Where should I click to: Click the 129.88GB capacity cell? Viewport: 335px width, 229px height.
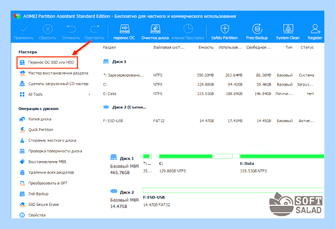[205, 85]
